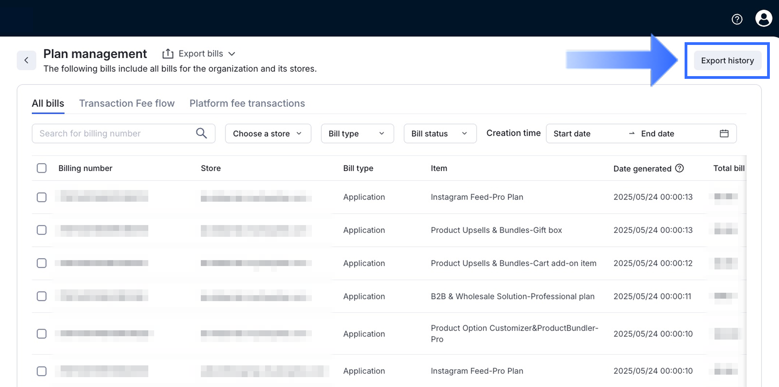Click the Export history button
This screenshot has height=387, width=779.
pyautogui.click(x=727, y=61)
